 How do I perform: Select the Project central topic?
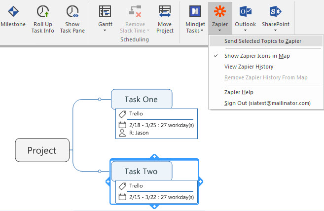click(42, 150)
